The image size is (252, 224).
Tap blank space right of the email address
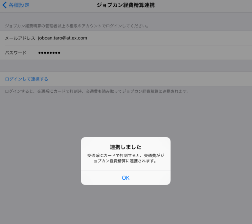[171, 38]
